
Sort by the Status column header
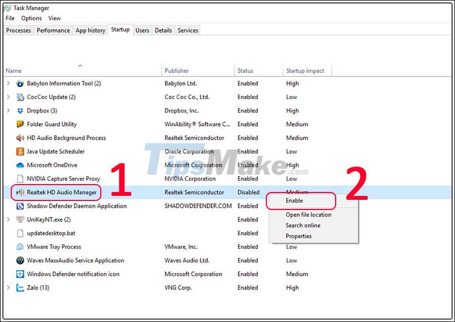[x=258, y=70]
